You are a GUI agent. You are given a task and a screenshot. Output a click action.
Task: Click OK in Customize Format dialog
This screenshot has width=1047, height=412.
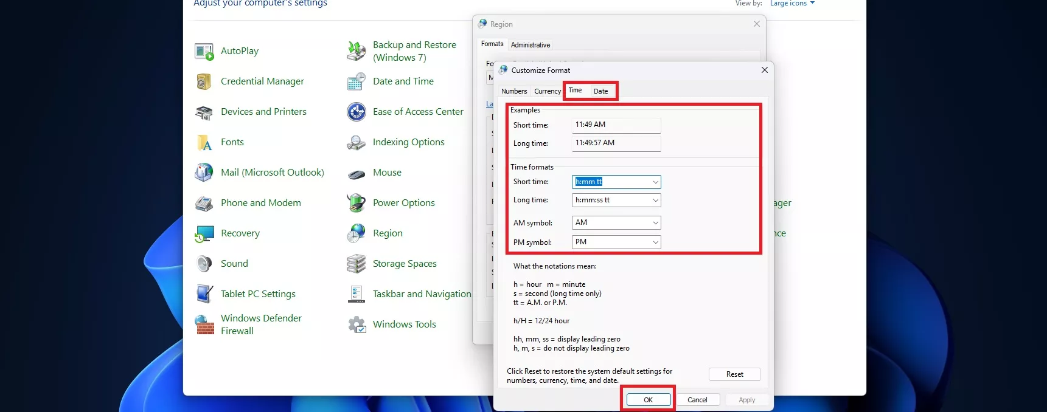pyautogui.click(x=648, y=400)
